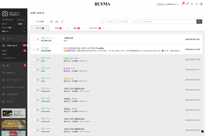This screenshot has height=136, width=205.
Task: Star the 商品名_テスト message dated 23:27
Action: [38, 100]
